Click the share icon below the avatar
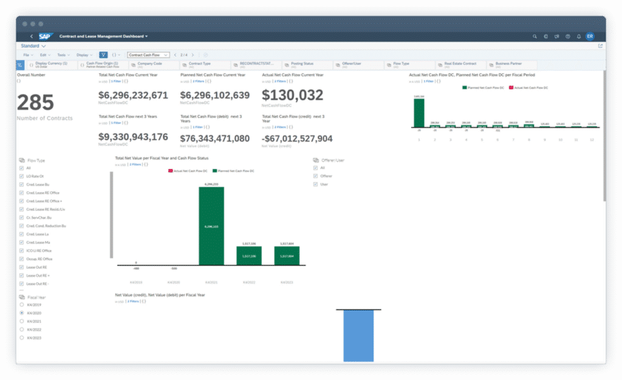This screenshot has height=380, width=622. pos(600,46)
